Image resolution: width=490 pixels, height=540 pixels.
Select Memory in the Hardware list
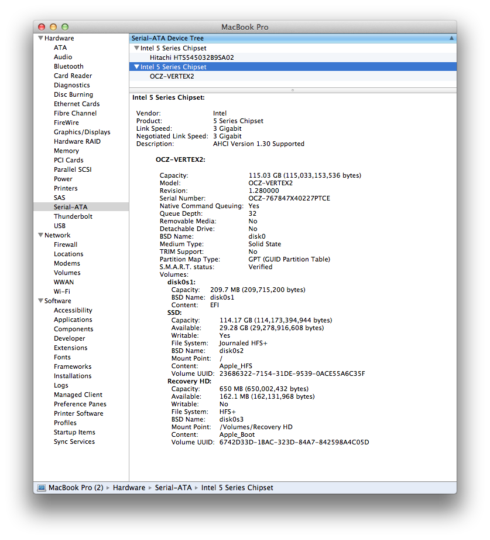(66, 151)
